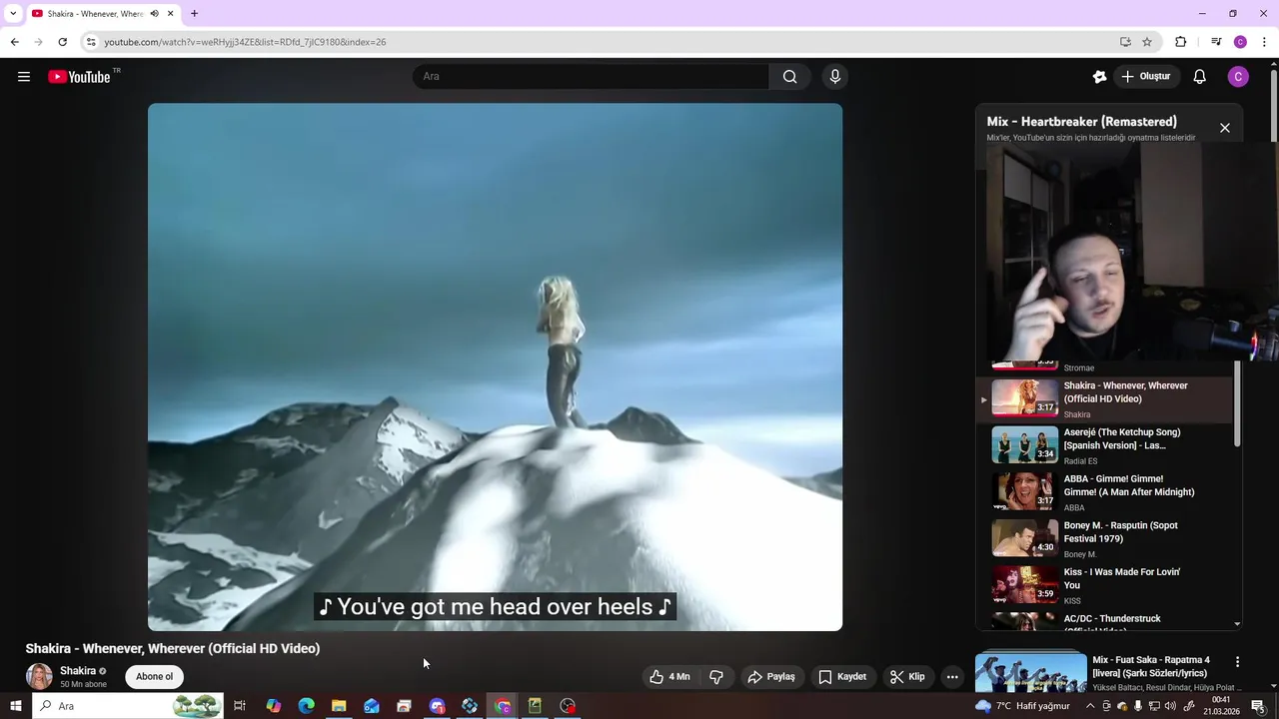Create a clip with Klip button

907,677
